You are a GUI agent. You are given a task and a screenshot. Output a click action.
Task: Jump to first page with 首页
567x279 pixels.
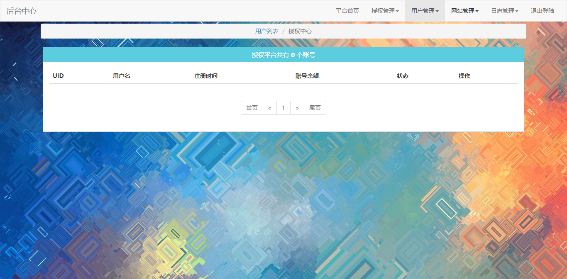pyautogui.click(x=252, y=108)
